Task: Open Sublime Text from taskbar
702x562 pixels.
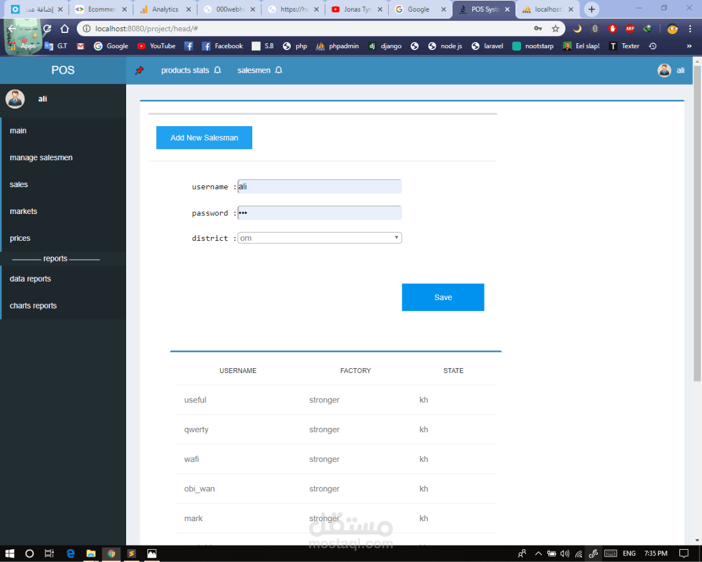Action: click(x=131, y=553)
